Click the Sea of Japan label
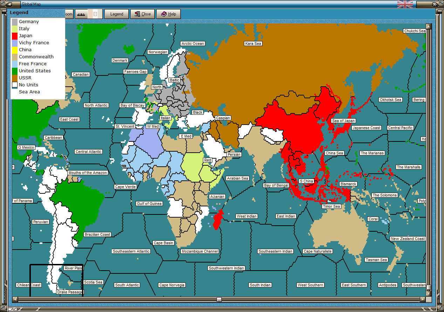This screenshot has height=312, width=444. tap(343, 121)
